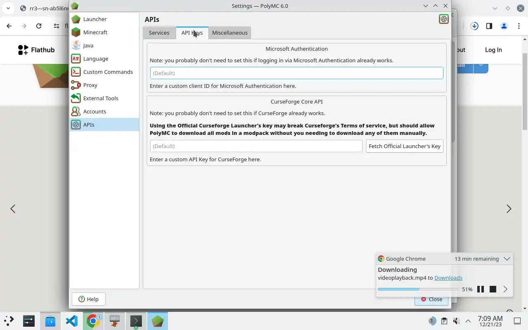Screen dimensions: 528x330
Task: Open the Accounts settings page
Action: pyautogui.click(x=104, y=111)
